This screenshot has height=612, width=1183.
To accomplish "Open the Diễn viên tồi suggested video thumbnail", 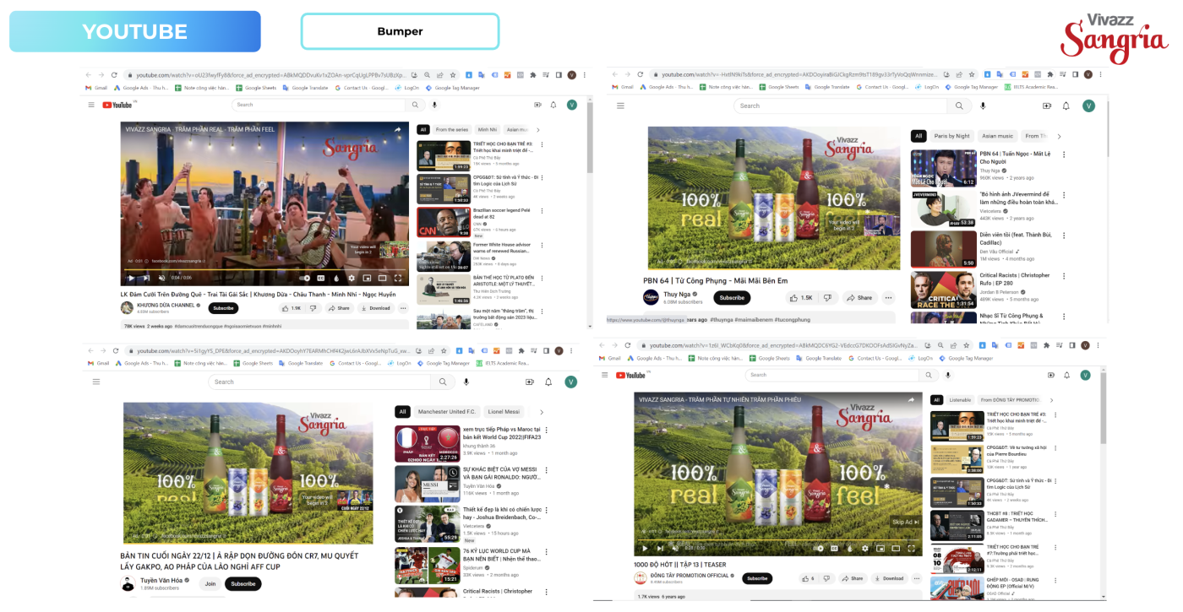I will pyautogui.click(x=943, y=249).
